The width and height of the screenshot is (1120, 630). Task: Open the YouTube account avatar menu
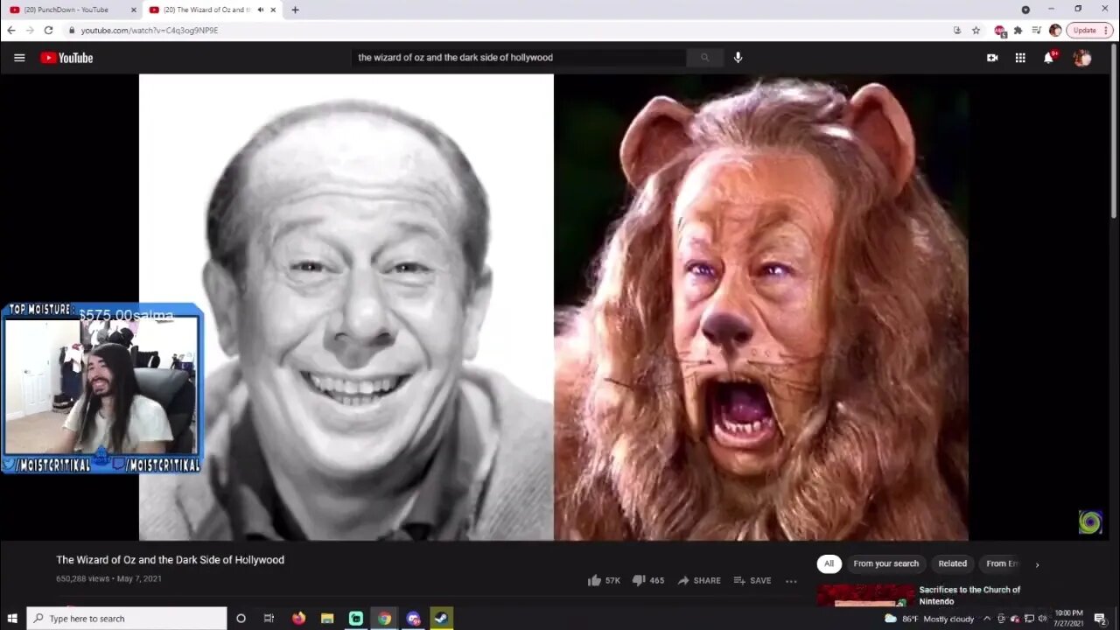coord(1082,58)
